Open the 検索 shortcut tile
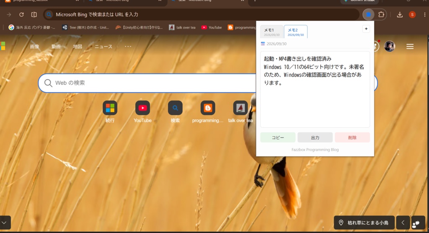Viewport: 429px width, 233px height. pos(175,112)
